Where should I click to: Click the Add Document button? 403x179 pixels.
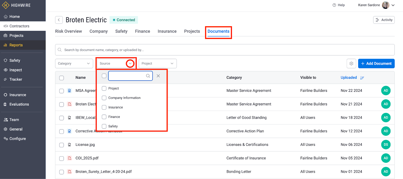tap(376, 64)
